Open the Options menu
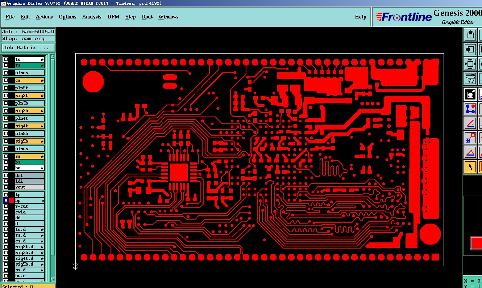 pyautogui.click(x=67, y=17)
